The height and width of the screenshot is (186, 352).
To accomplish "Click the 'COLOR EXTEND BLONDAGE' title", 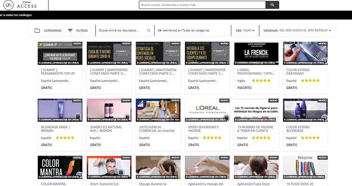I will (298, 129).
